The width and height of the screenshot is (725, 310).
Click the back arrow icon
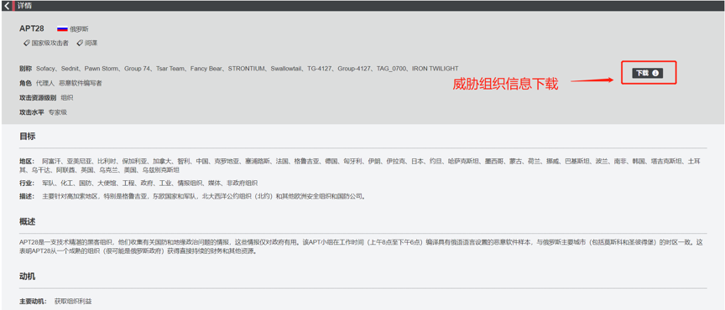pyautogui.click(x=7, y=6)
